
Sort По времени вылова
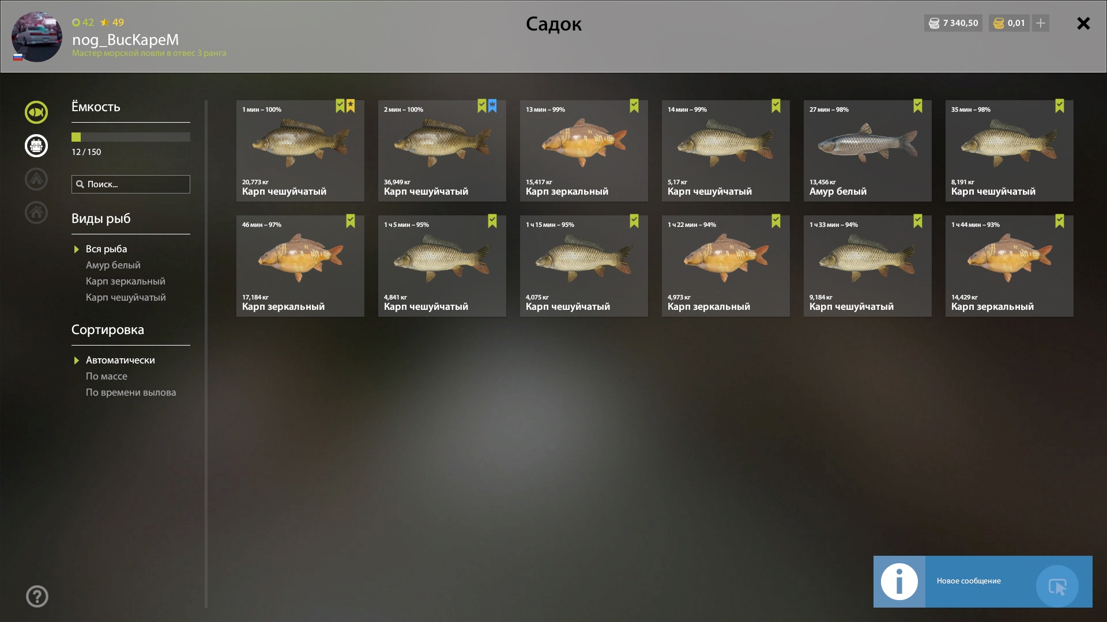(131, 392)
